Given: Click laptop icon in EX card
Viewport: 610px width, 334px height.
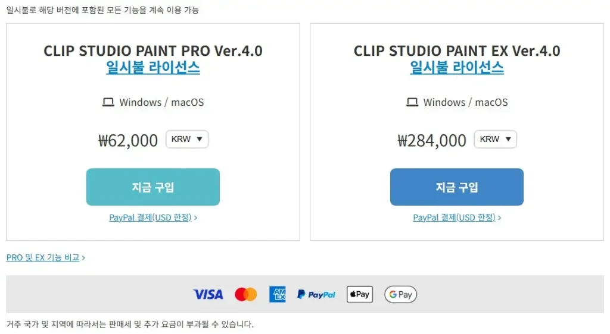Looking at the screenshot, I should tap(412, 102).
